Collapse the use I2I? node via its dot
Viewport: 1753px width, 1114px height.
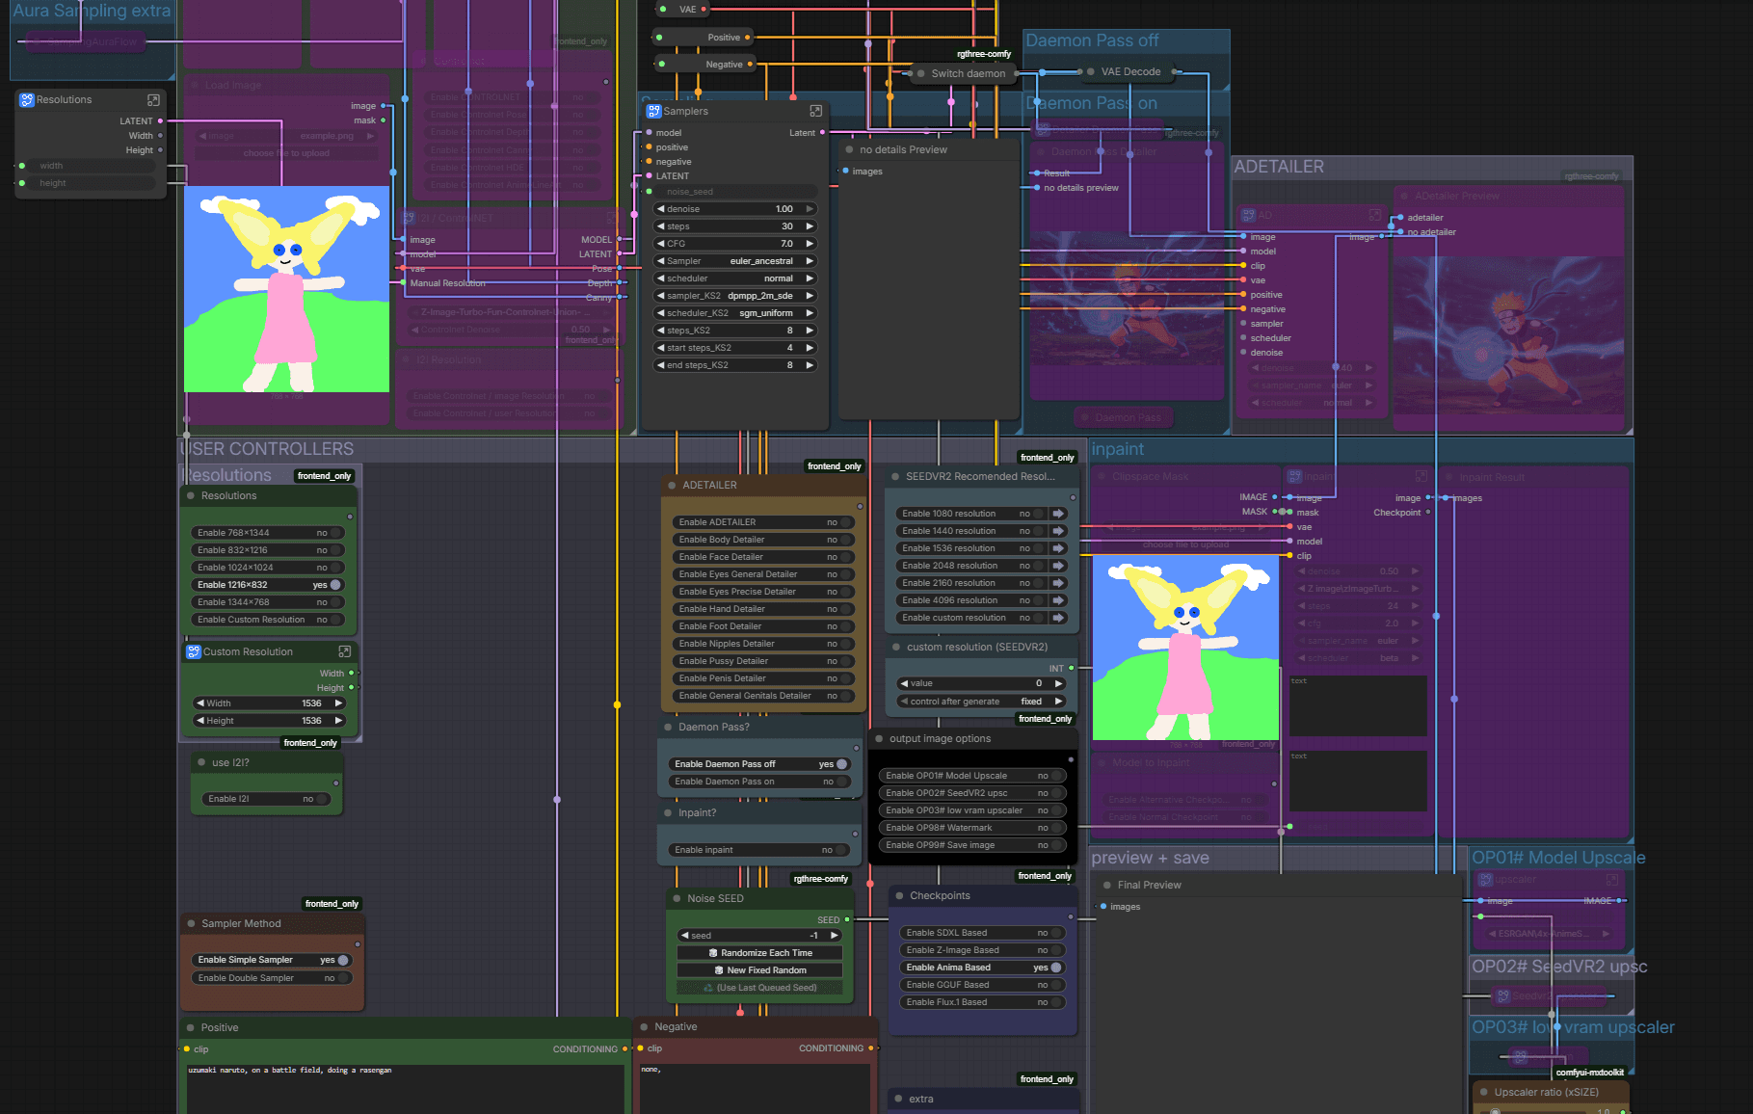click(201, 762)
